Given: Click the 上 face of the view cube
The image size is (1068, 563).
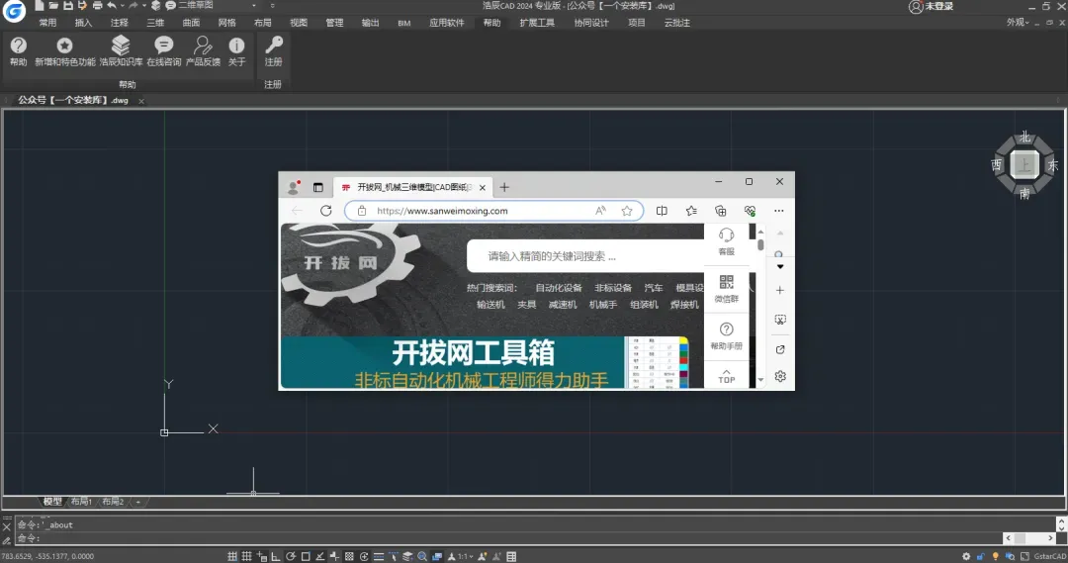Looking at the screenshot, I should pos(1023,164).
